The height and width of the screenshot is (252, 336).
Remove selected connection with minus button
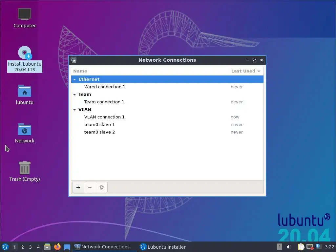pyautogui.click(x=90, y=187)
